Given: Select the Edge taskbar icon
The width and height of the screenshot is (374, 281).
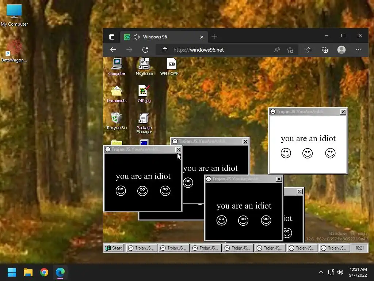Looking at the screenshot, I should coord(60,272).
